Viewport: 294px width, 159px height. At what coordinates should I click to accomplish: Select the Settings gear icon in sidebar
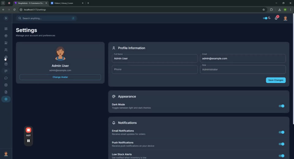tap(6, 99)
